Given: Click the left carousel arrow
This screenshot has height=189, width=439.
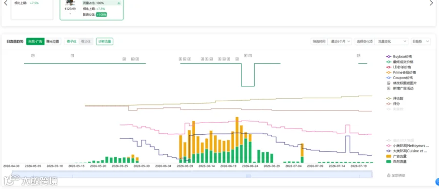Looking at the screenshot, I should 5,3.
